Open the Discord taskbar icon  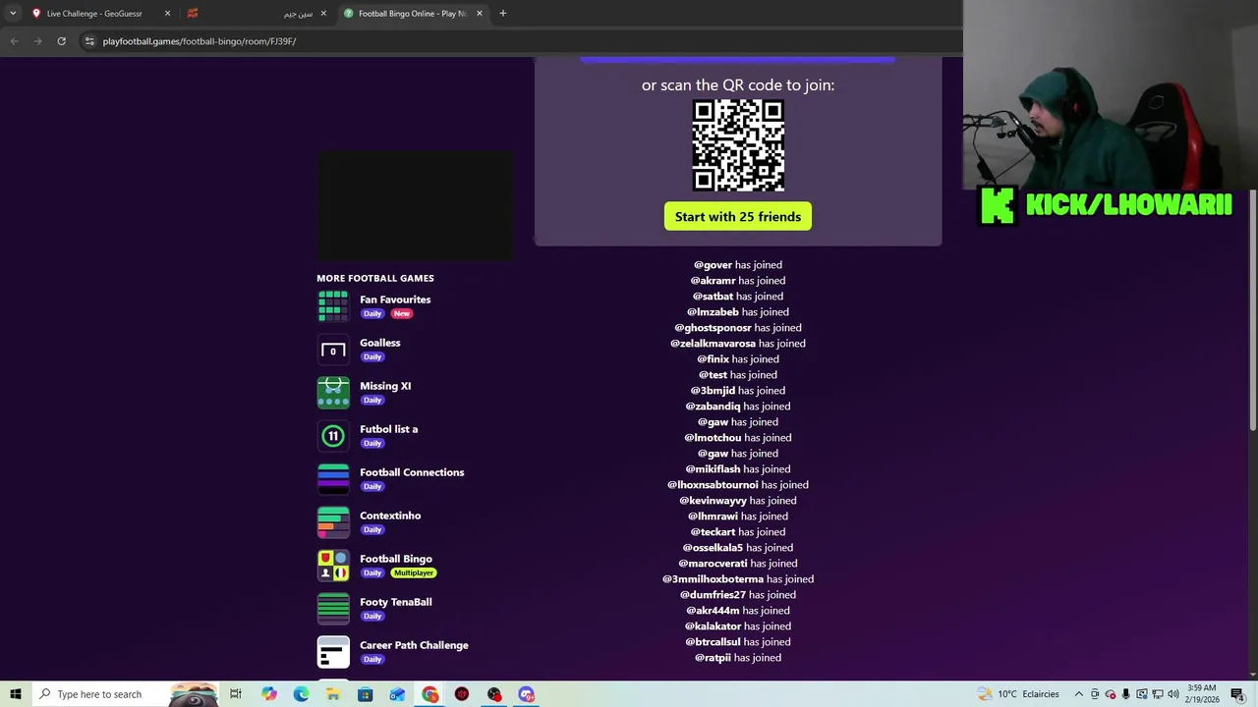tap(527, 694)
